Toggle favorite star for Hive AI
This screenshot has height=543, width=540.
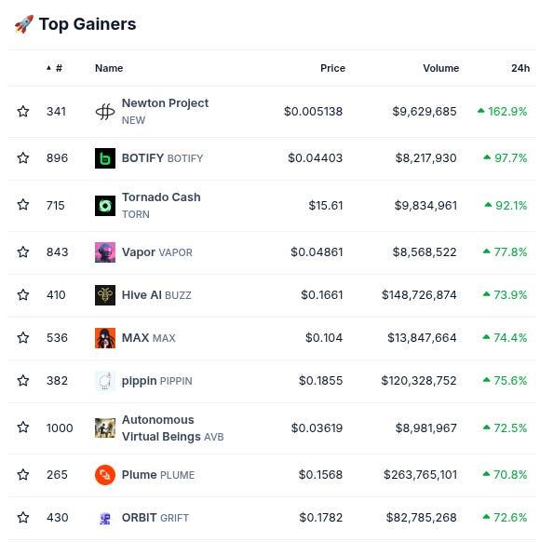pyautogui.click(x=23, y=294)
